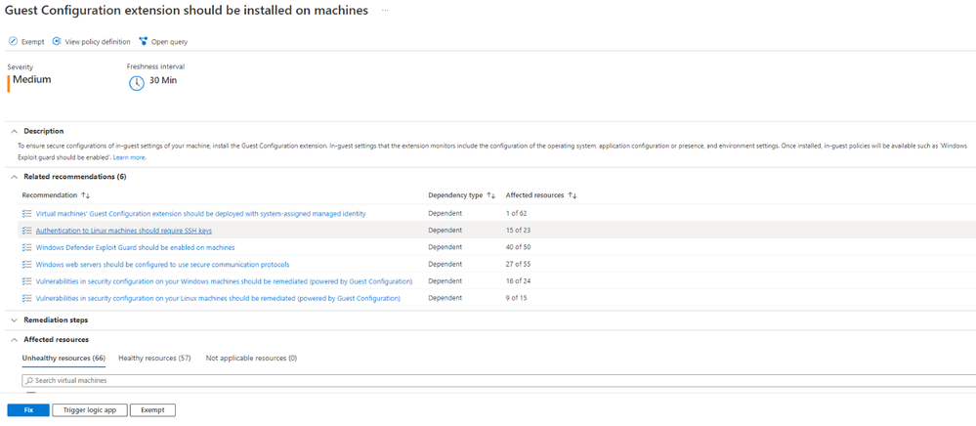The width and height of the screenshot is (976, 426).
Task: Click list icon beside Windows machines vulnerabilities row
Action: click(x=26, y=280)
